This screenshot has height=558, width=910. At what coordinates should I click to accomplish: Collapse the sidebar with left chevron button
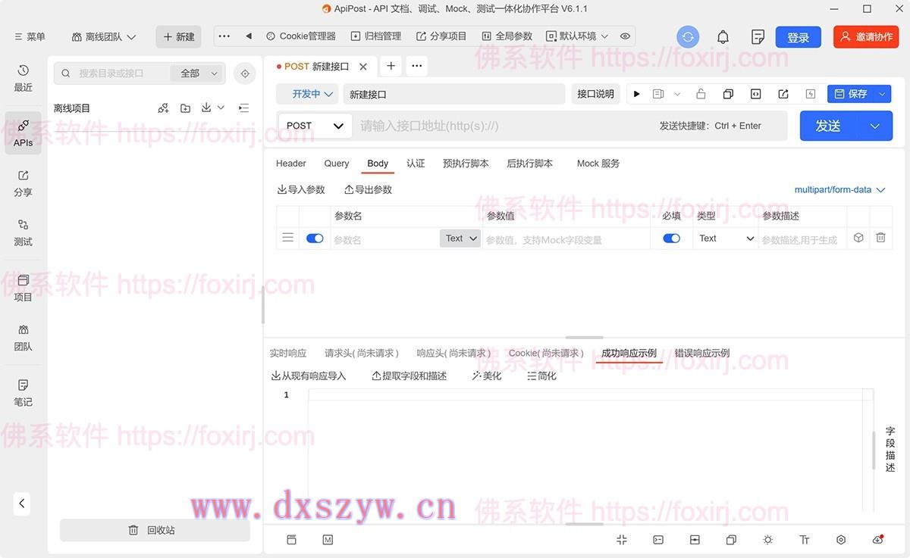[x=22, y=503]
